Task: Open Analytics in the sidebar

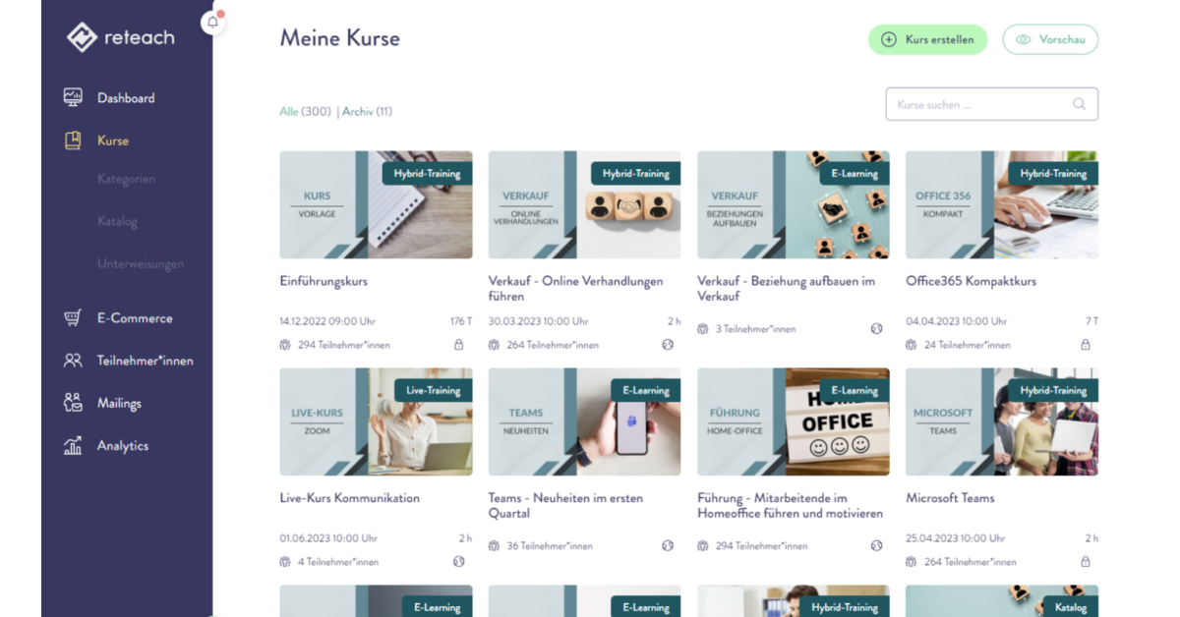Action: [x=123, y=446]
